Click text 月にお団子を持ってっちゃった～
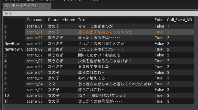This screenshot has width=198, height=110. coord(107,32)
